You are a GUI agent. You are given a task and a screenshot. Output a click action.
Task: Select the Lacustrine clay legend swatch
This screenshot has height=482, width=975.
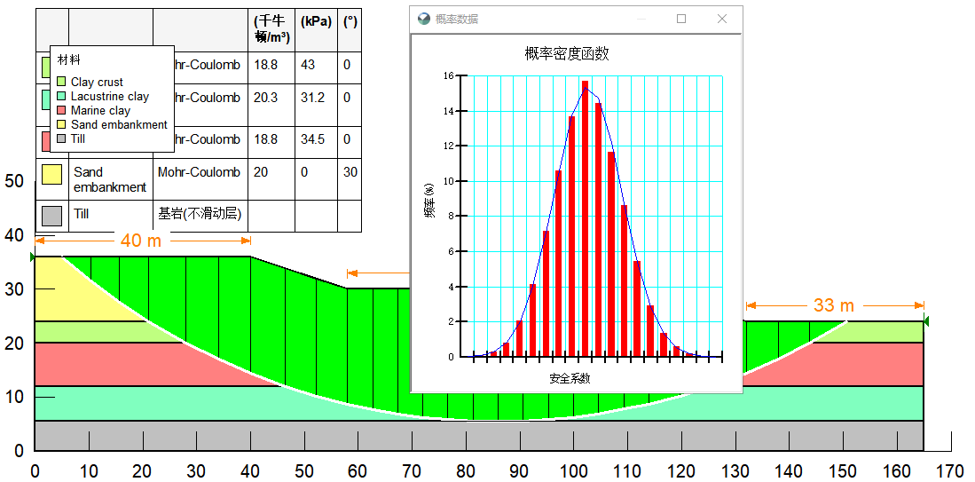tap(61, 97)
